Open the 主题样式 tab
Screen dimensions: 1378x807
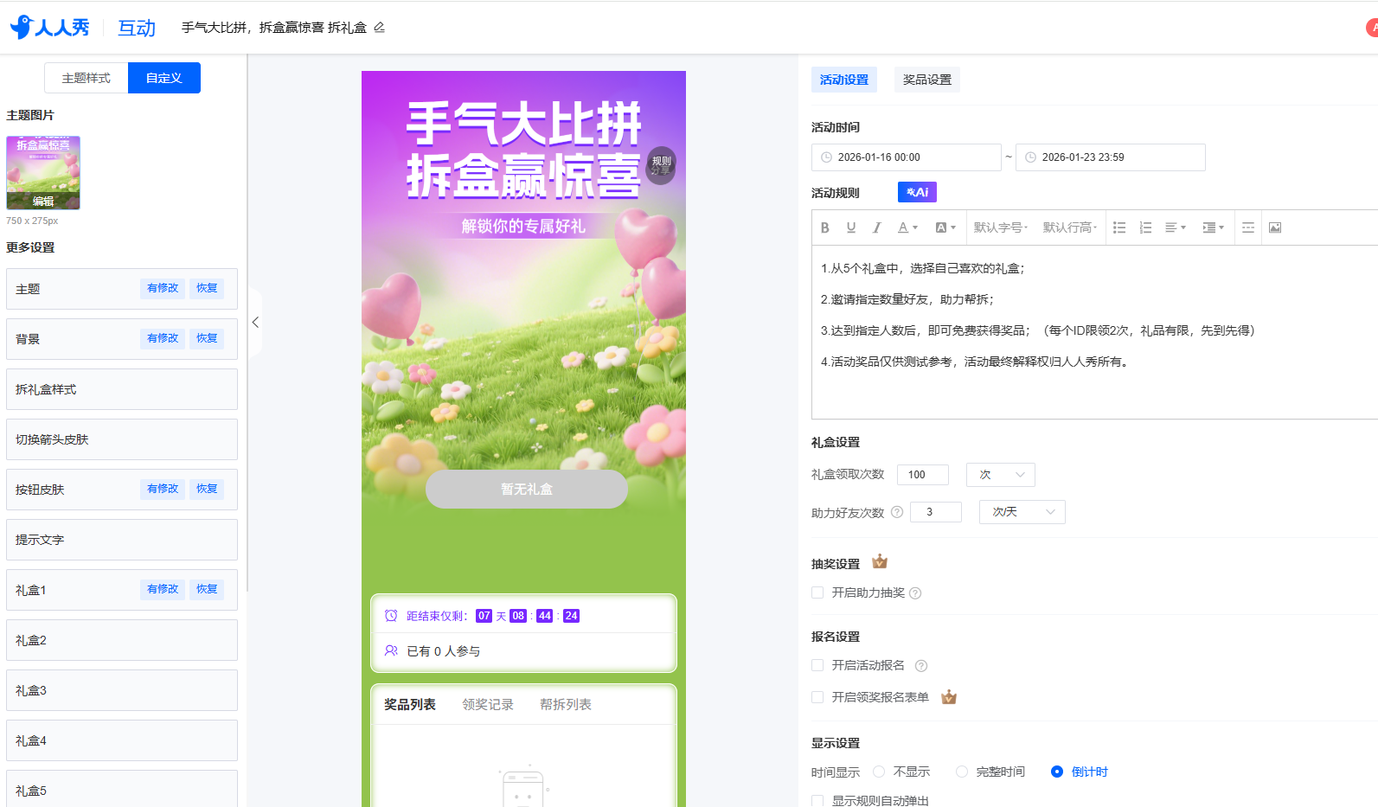tap(86, 78)
